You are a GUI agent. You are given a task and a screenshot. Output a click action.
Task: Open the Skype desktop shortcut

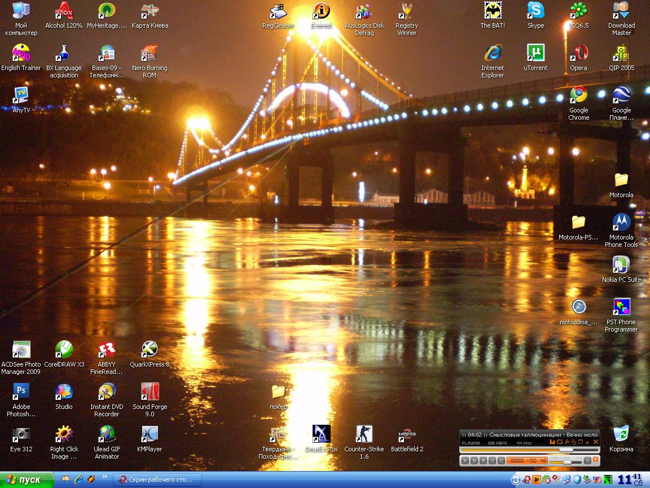(x=535, y=11)
